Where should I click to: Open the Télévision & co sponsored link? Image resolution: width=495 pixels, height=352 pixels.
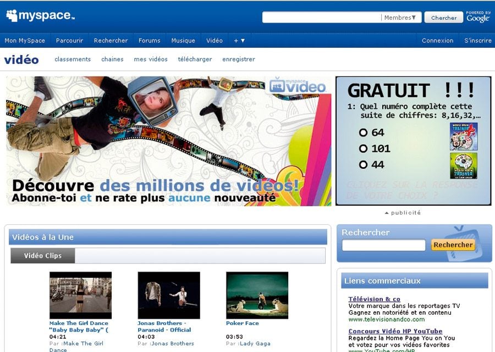(374, 299)
